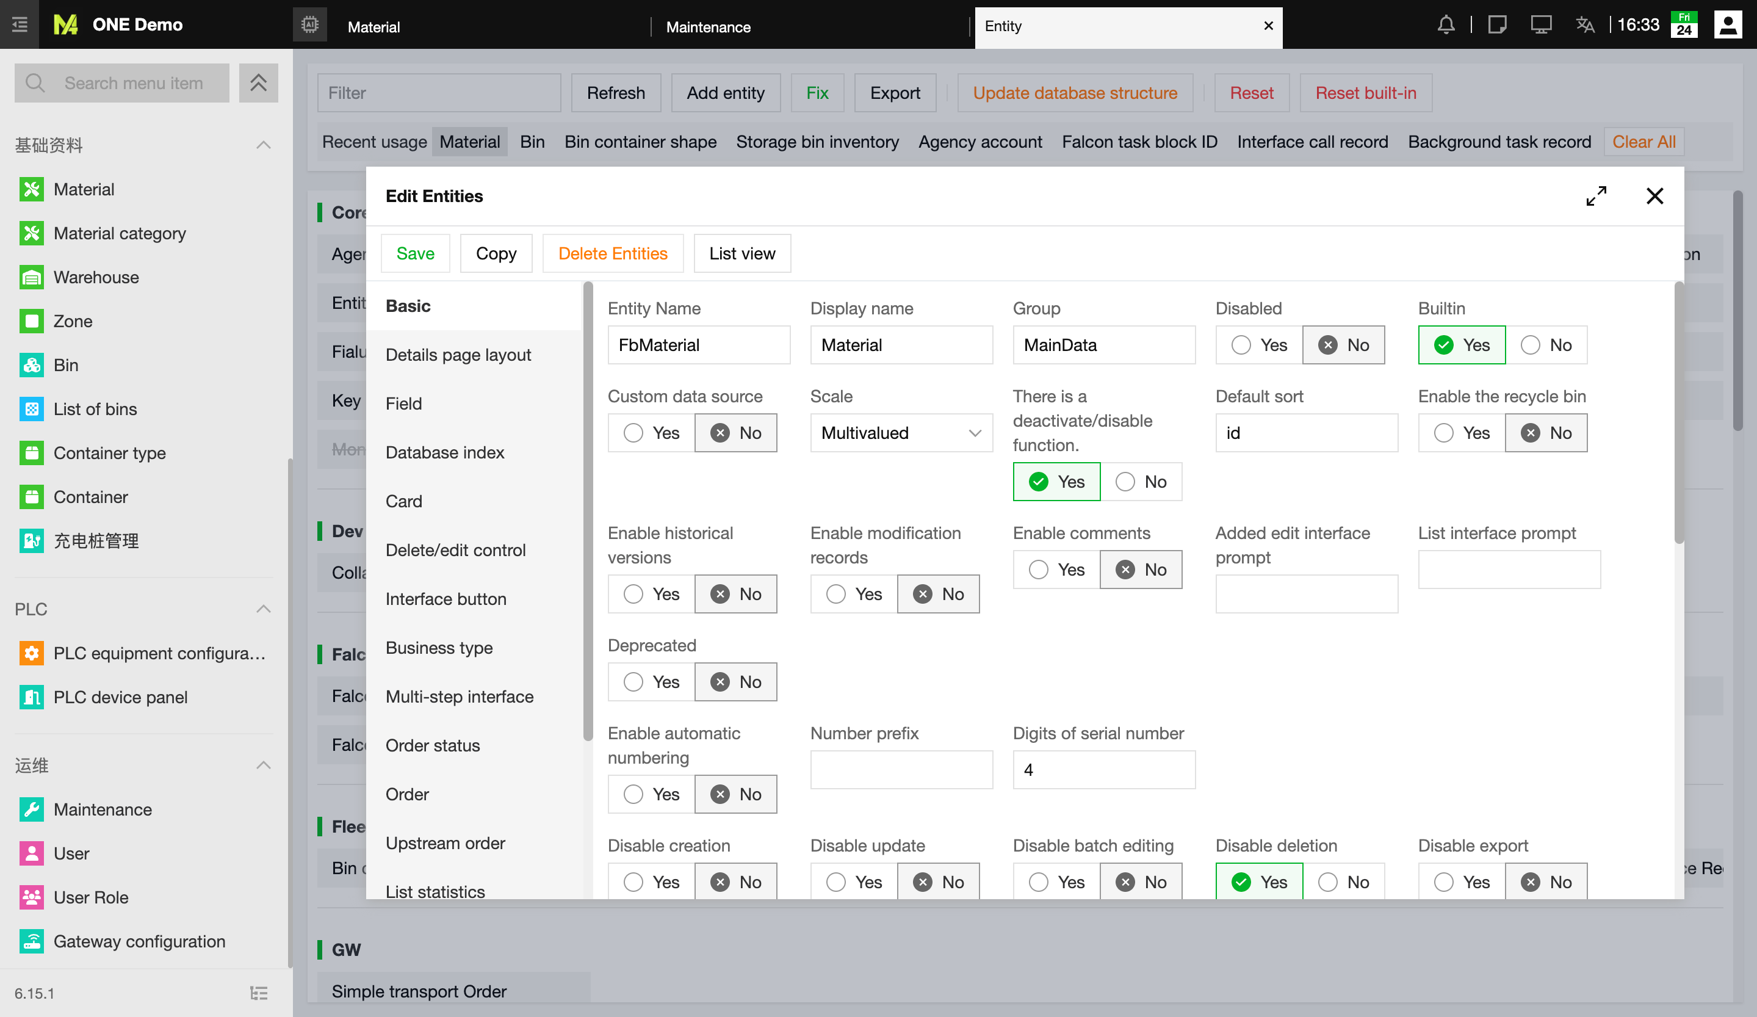Viewport: 1757px width, 1017px height.
Task: Set Enable comments to Yes
Action: pos(1056,569)
